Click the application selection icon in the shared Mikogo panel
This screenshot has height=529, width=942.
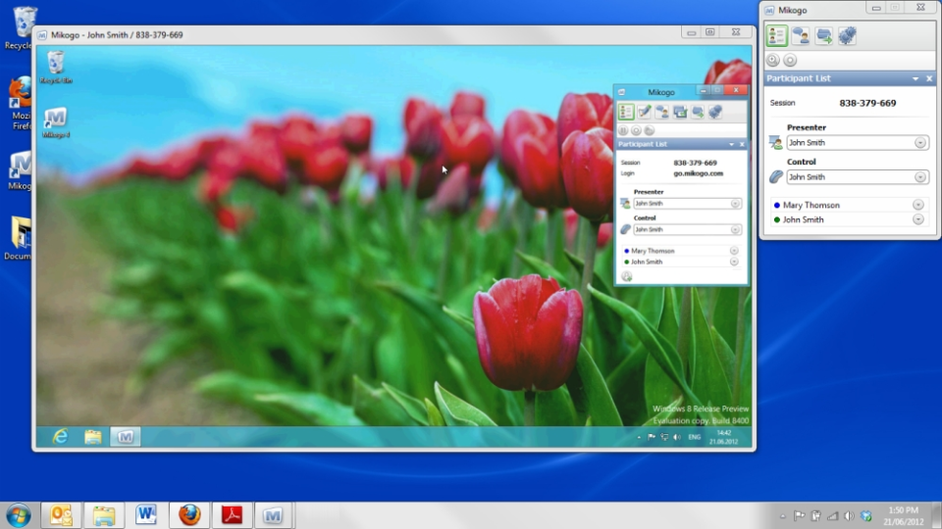pyautogui.click(x=679, y=112)
